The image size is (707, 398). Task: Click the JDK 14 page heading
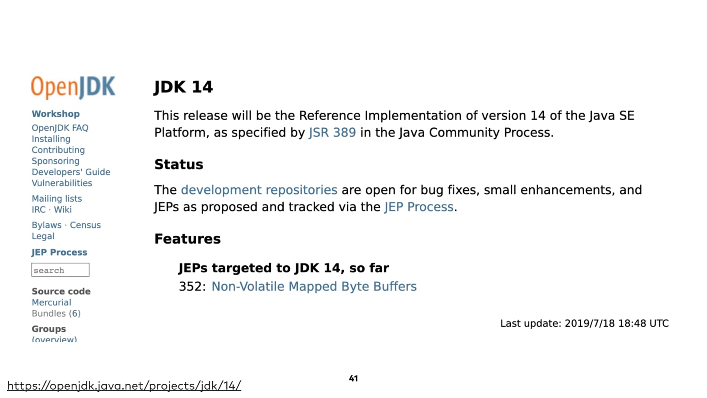(x=183, y=87)
